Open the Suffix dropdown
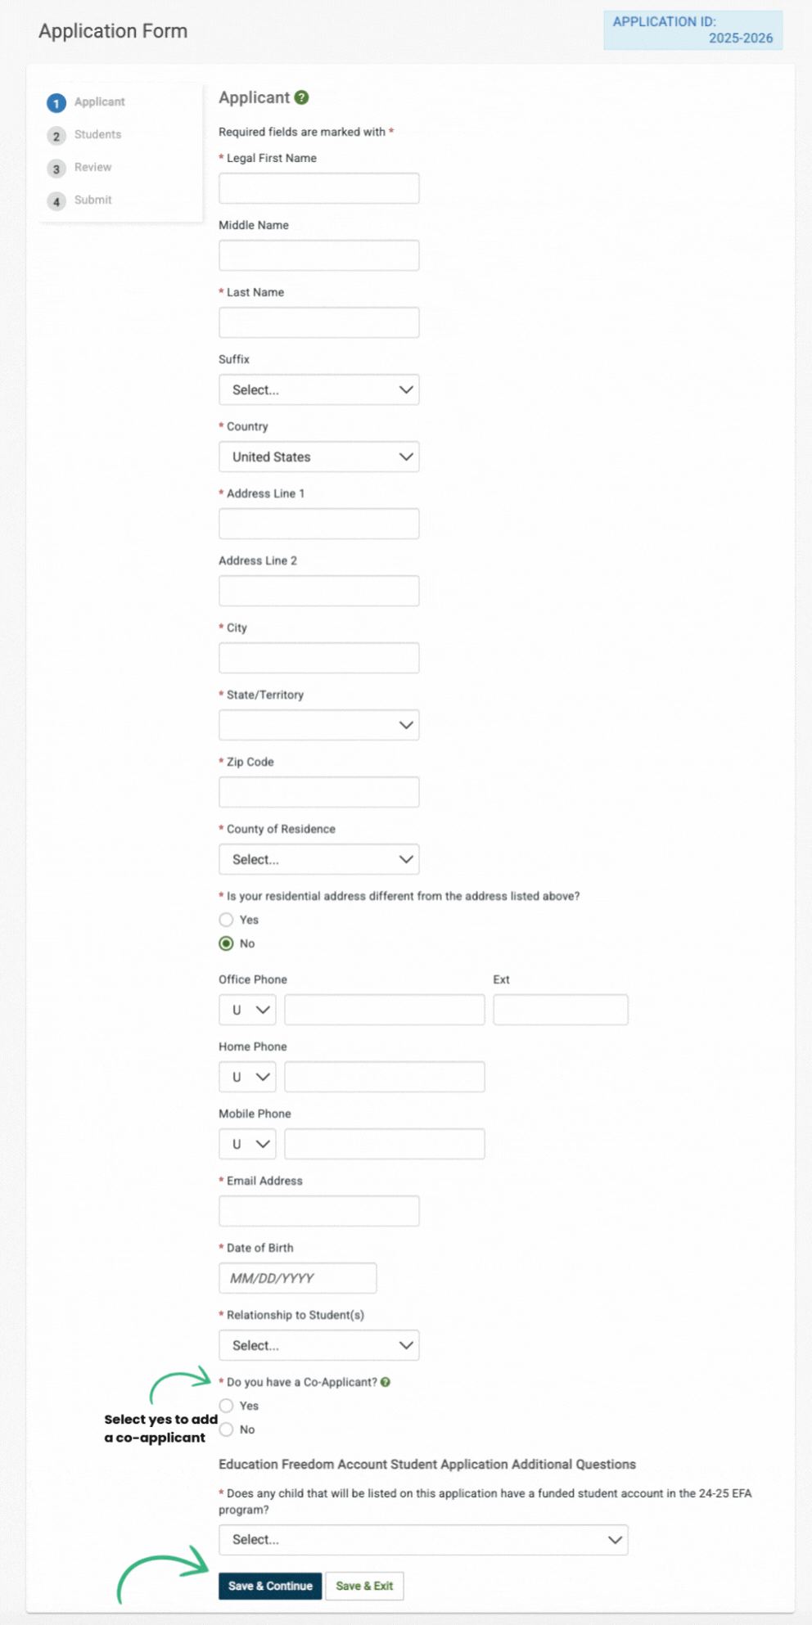This screenshot has height=1625, width=812. click(318, 389)
